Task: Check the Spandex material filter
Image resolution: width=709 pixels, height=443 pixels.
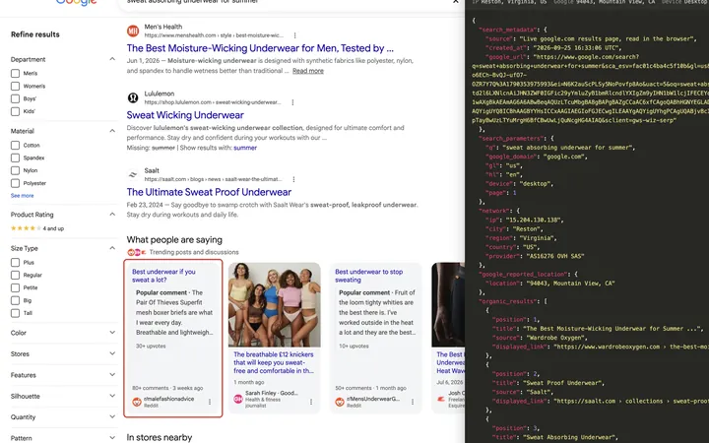Action: coord(15,158)
